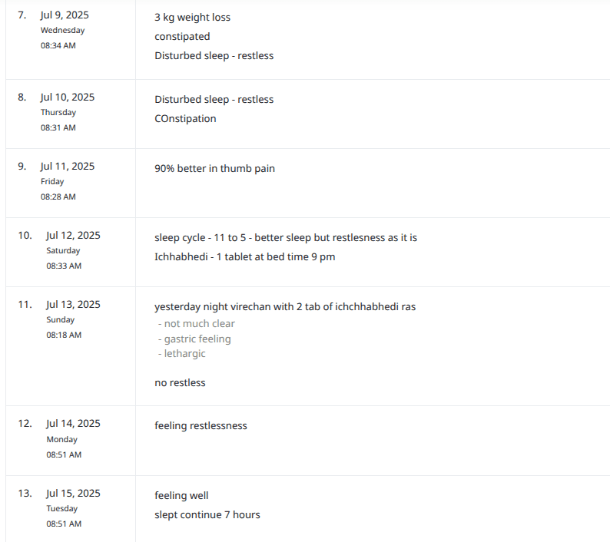
Task: Click the "08:34 AM" timestamp
Action: pyautogui.click(x=58, y=46)
